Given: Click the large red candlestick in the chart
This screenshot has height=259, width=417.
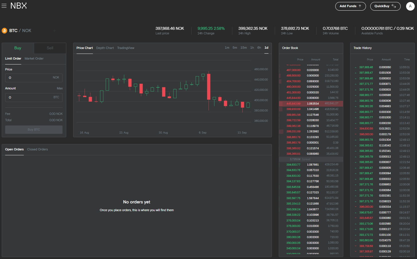Looking at the screenshot, I should 209,87.
